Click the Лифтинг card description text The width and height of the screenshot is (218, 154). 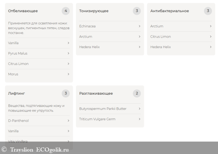pos(36,108)
